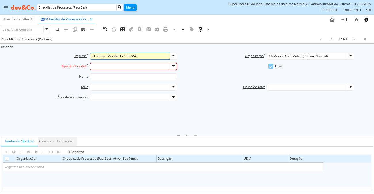This screenshot has height=194, width=374.
Task: Click the Save record floppy icon
Action: [x=83, y=29]
